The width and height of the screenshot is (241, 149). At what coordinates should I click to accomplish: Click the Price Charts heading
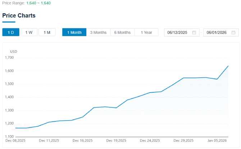point(19,16)
